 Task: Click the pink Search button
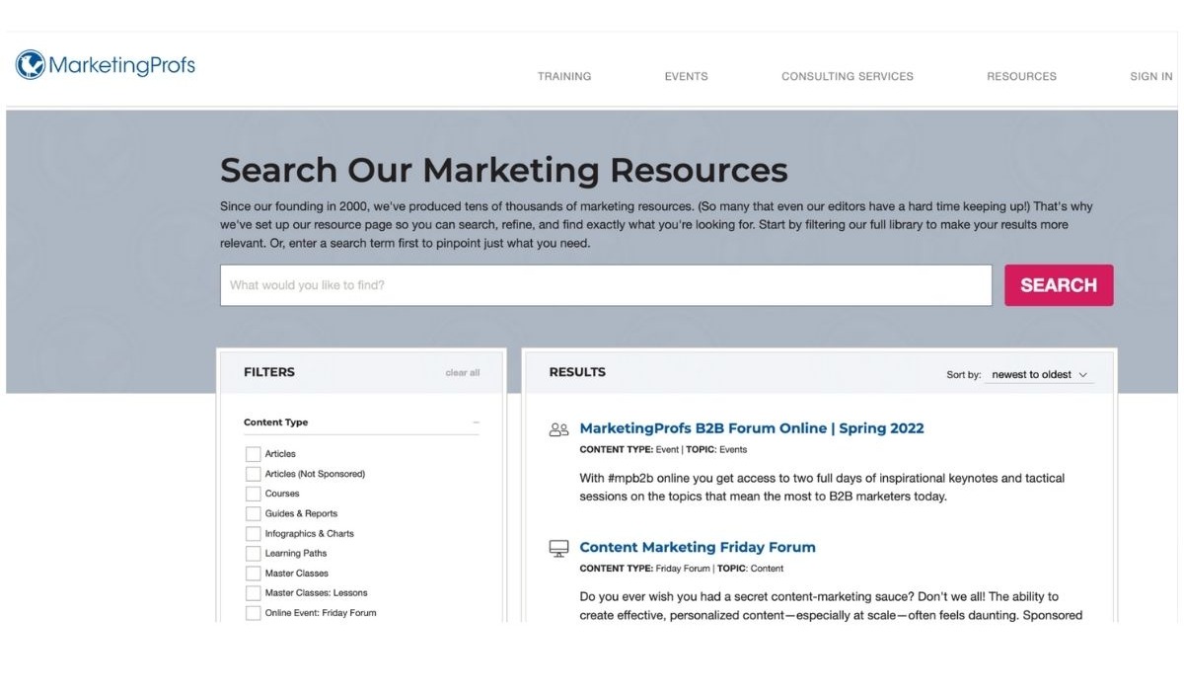1059,285
